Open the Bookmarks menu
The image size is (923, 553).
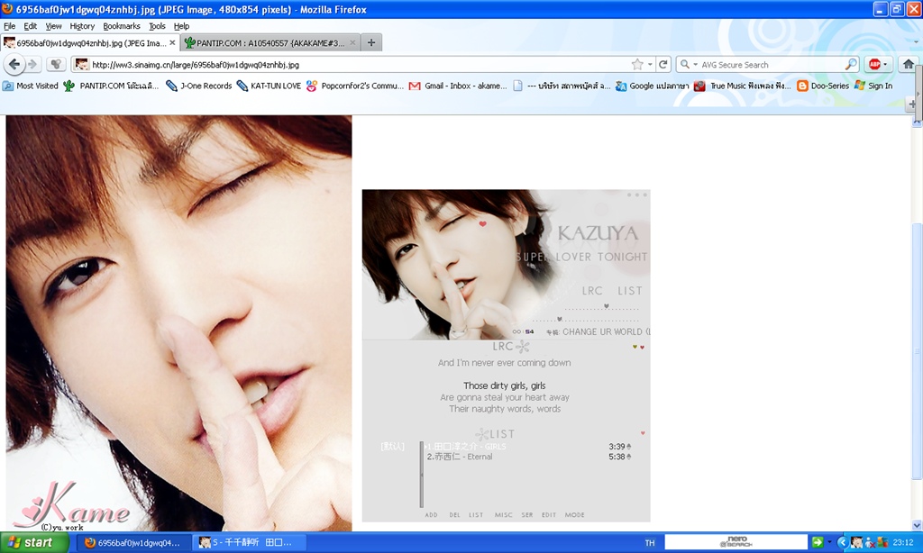coord(122,26)
